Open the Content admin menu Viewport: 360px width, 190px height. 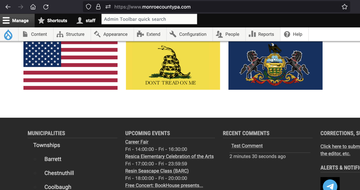(x=36, y=34)
